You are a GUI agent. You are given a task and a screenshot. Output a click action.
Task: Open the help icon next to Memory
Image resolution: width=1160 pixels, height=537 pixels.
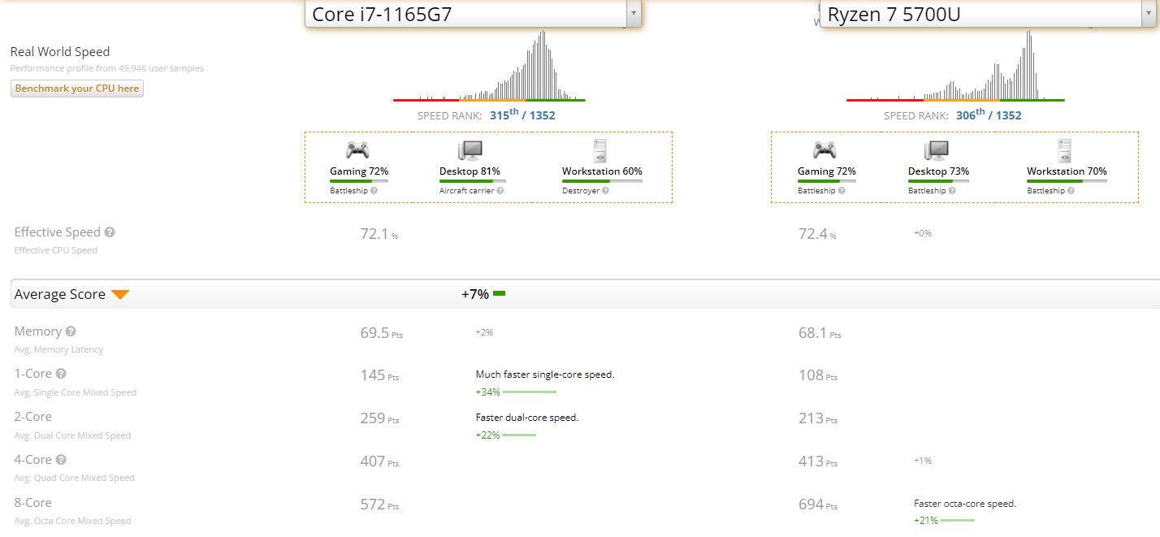pyautogui.click(x=71, y=331)
